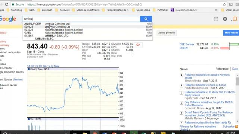Click taskbar clock showing 3:51 PM
Screen dimensions: 239x134
click(x=230, y=133)
